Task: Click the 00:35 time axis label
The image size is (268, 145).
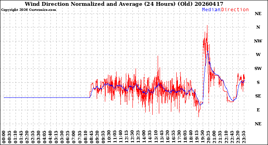Action: click(x=10, y=137)
